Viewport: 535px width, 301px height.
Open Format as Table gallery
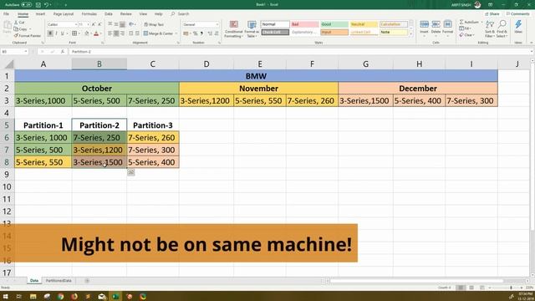[252, 29]
